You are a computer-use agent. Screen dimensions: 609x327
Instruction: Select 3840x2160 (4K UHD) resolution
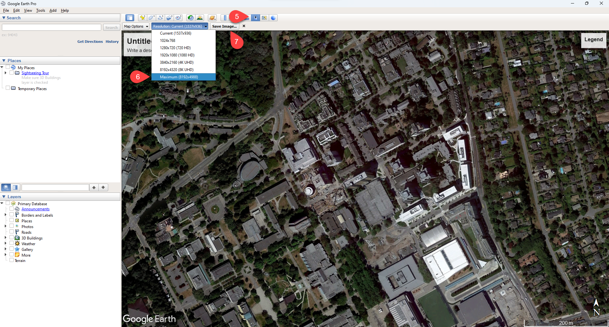183,62
